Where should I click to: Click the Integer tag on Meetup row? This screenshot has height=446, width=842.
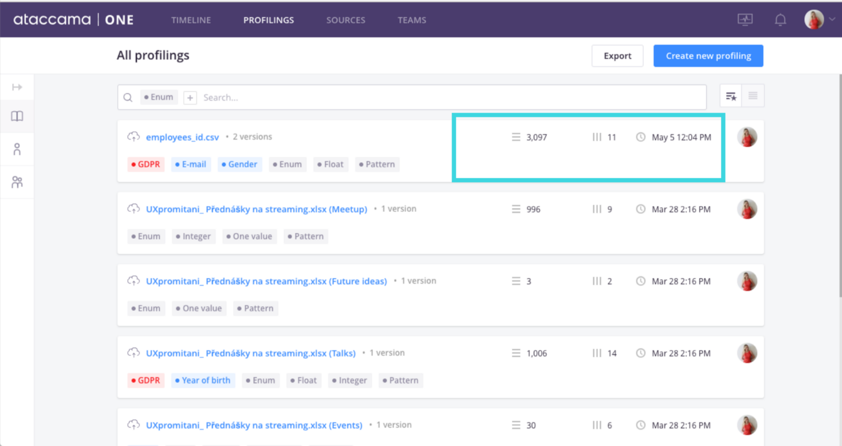click(x=194, y=236)
